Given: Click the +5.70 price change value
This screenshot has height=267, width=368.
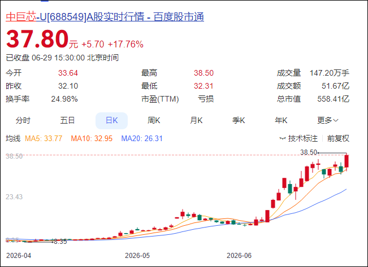Looking at the screenshot, I should click(x=93, y=44).
